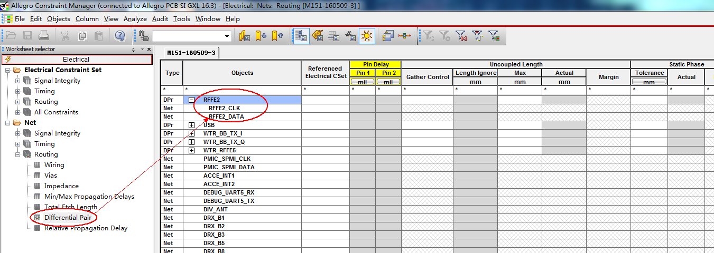The image size is (714, 253).
Task: Open the Column menu
Action: tap(87, 18)
